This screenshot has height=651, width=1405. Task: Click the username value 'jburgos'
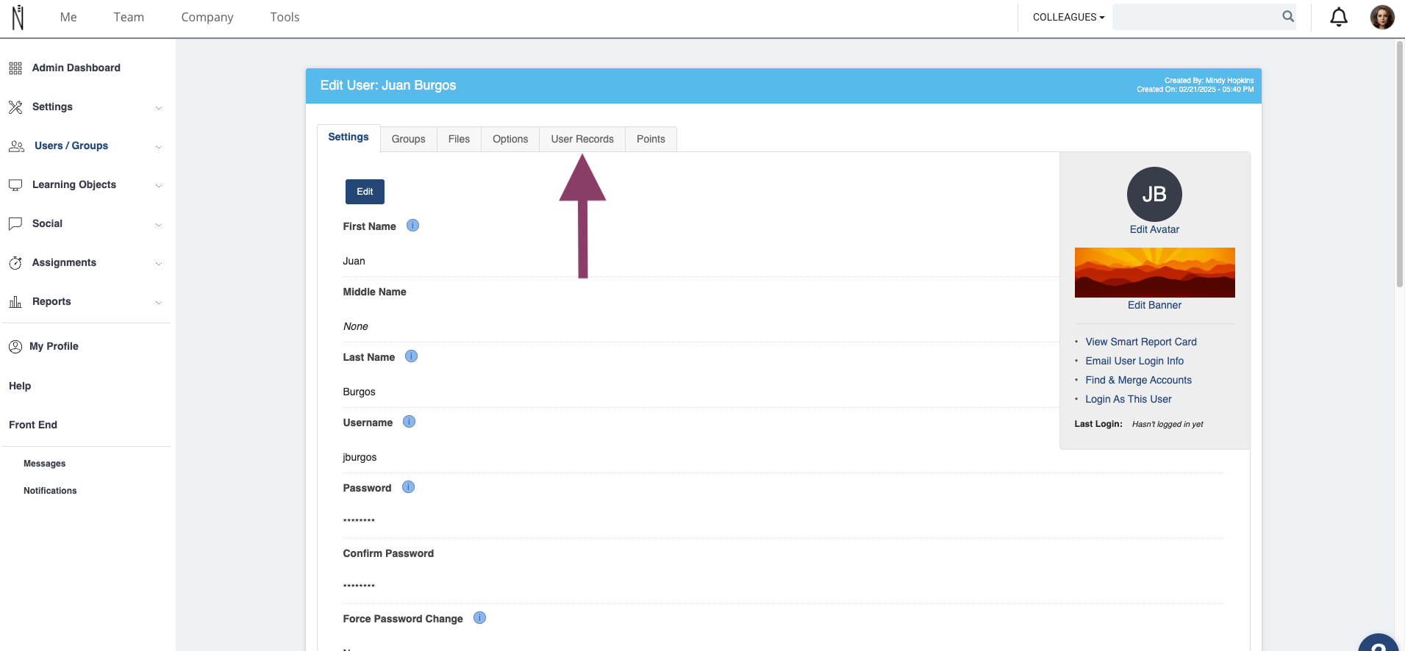[x=360, y=457]
